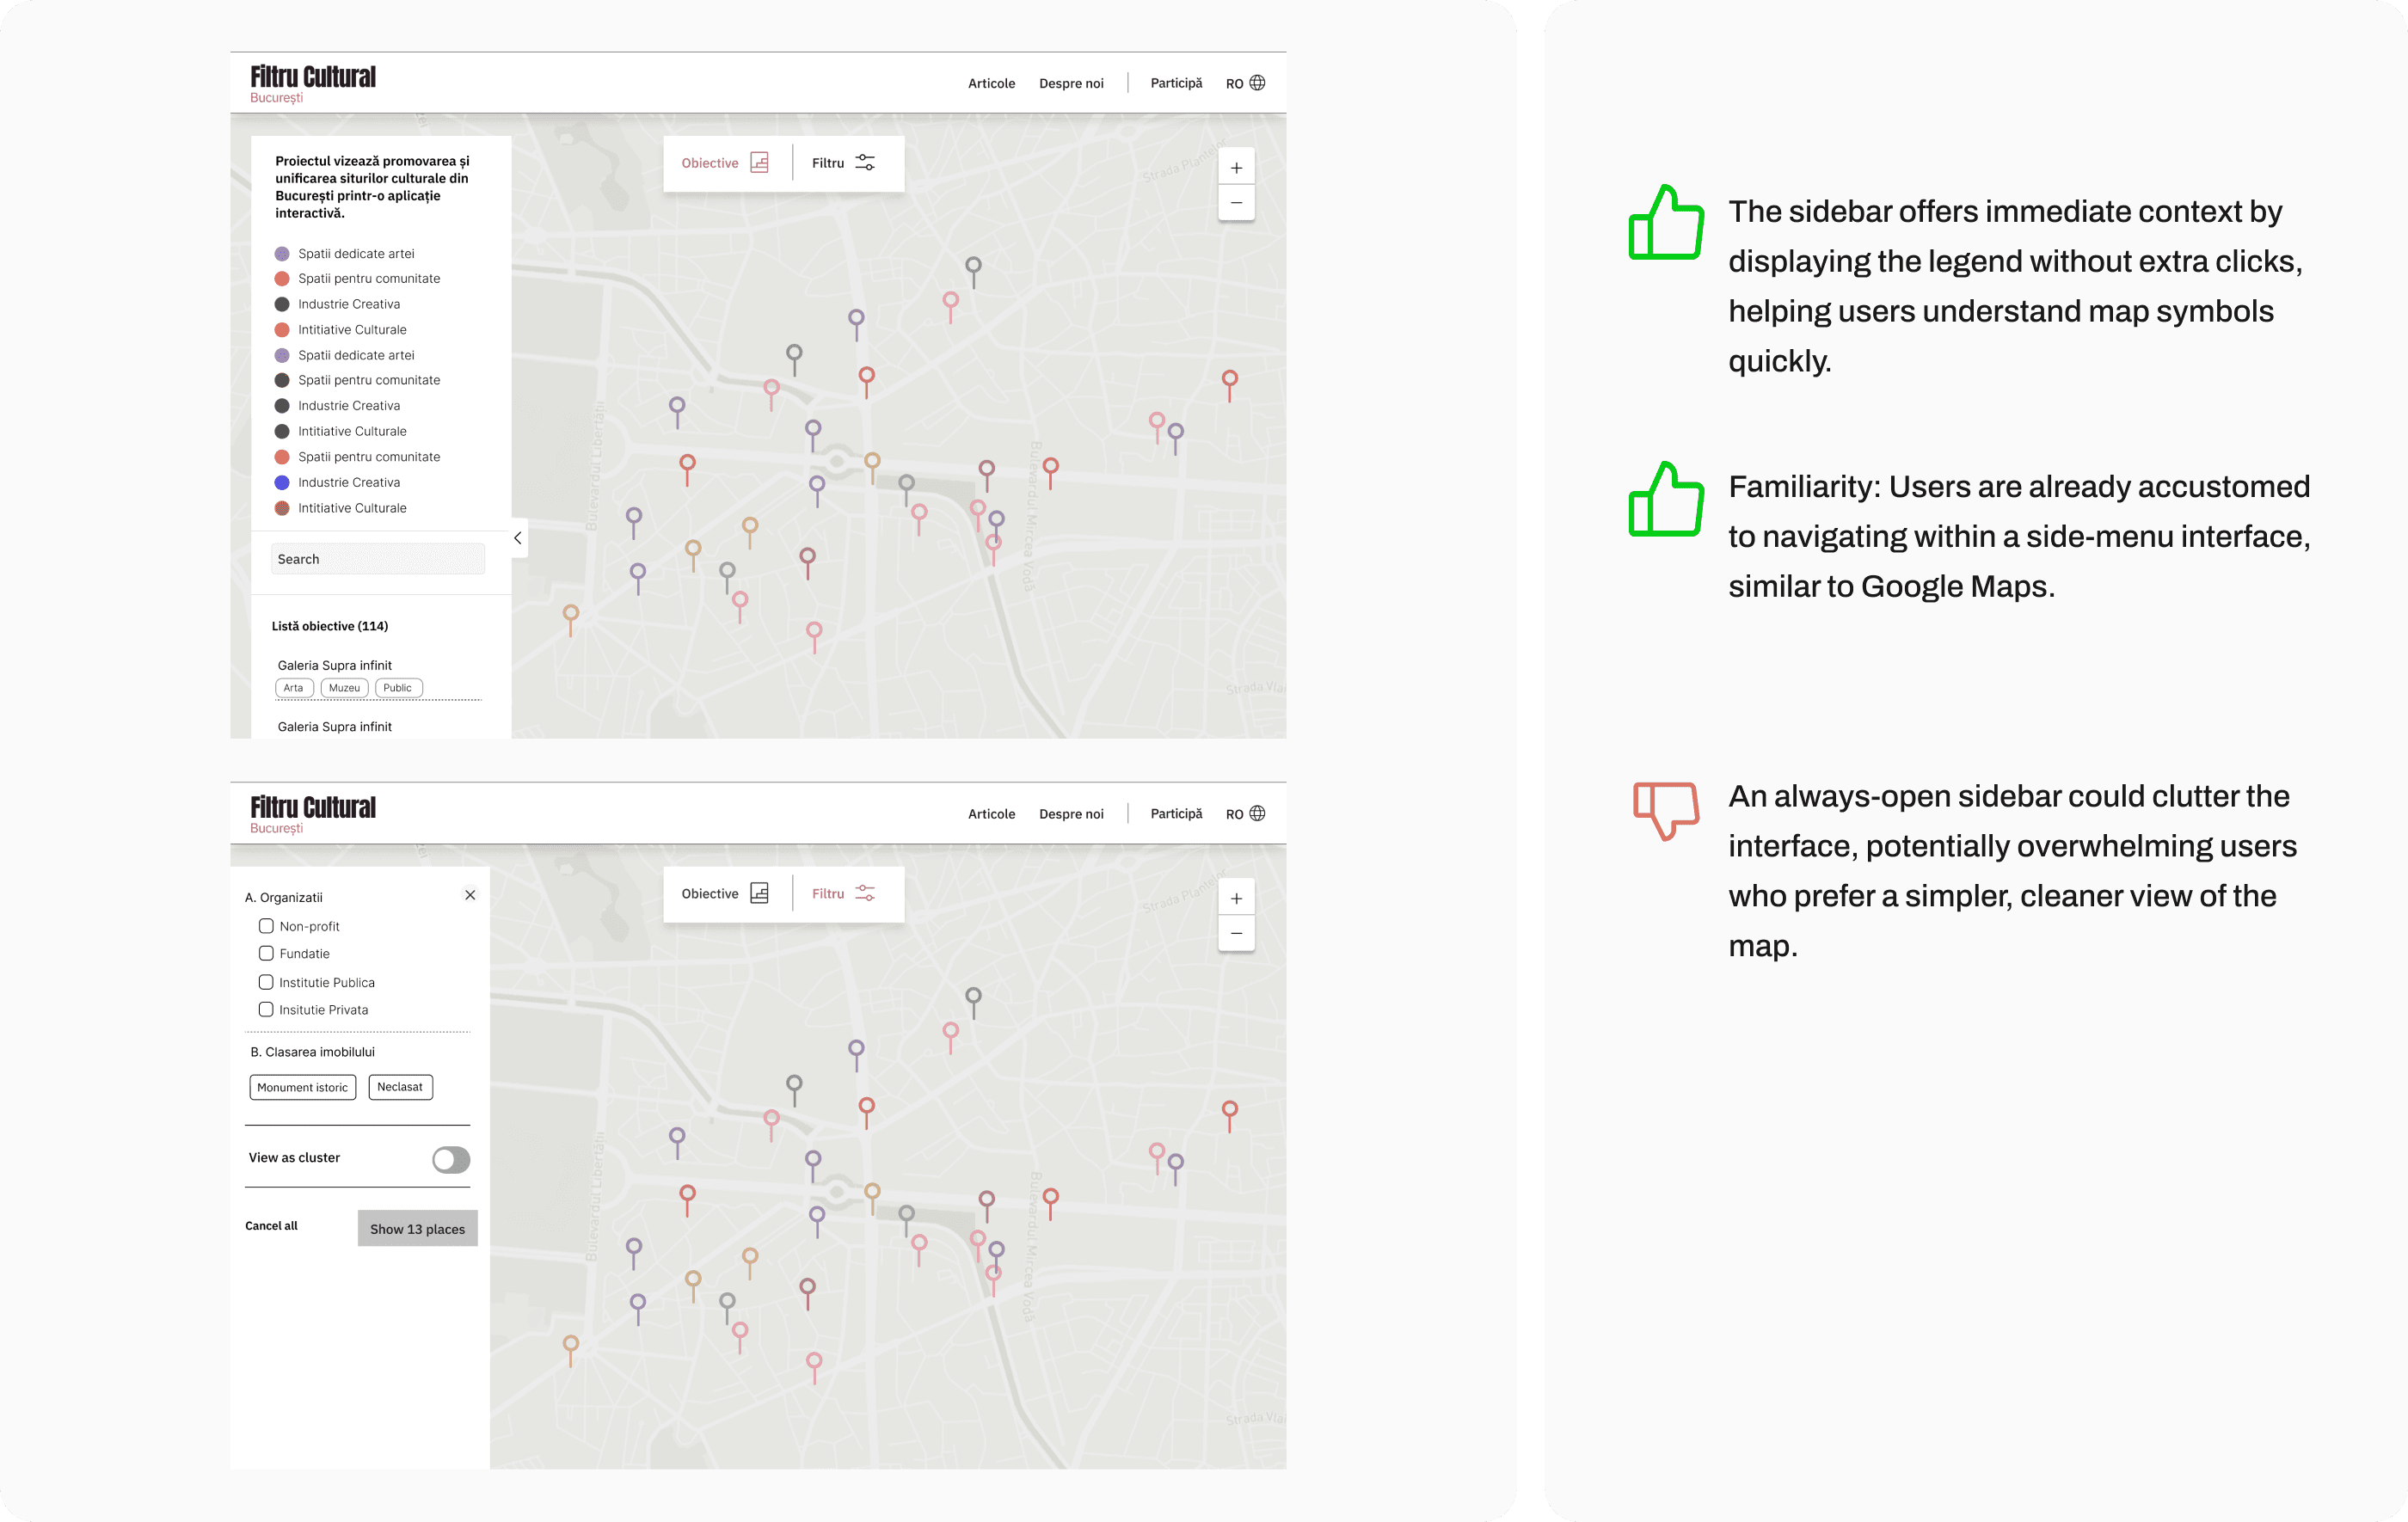Zoom out on the lower map
The width and height of the screenshot is (2408, 1522).
point(1236,933)
